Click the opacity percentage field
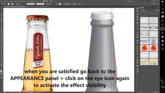Image resolution: width=165 pixels, height=93 pixels. tap(52, 4)
